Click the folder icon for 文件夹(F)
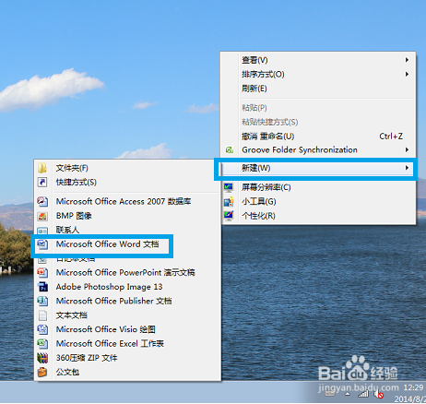The height and width of the screenshot is (404, 426). click(42, 168)
